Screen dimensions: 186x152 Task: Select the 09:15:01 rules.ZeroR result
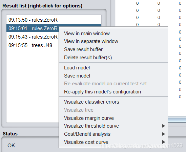click(33, 28)
